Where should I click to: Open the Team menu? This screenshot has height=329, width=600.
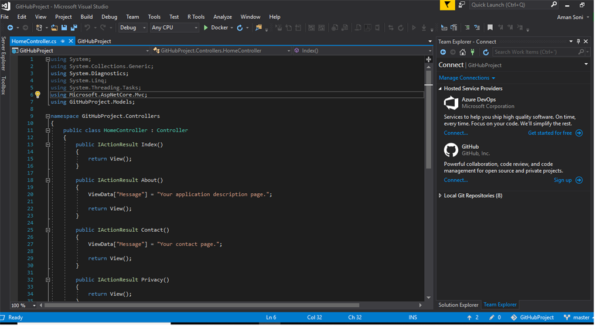point(132,17)
